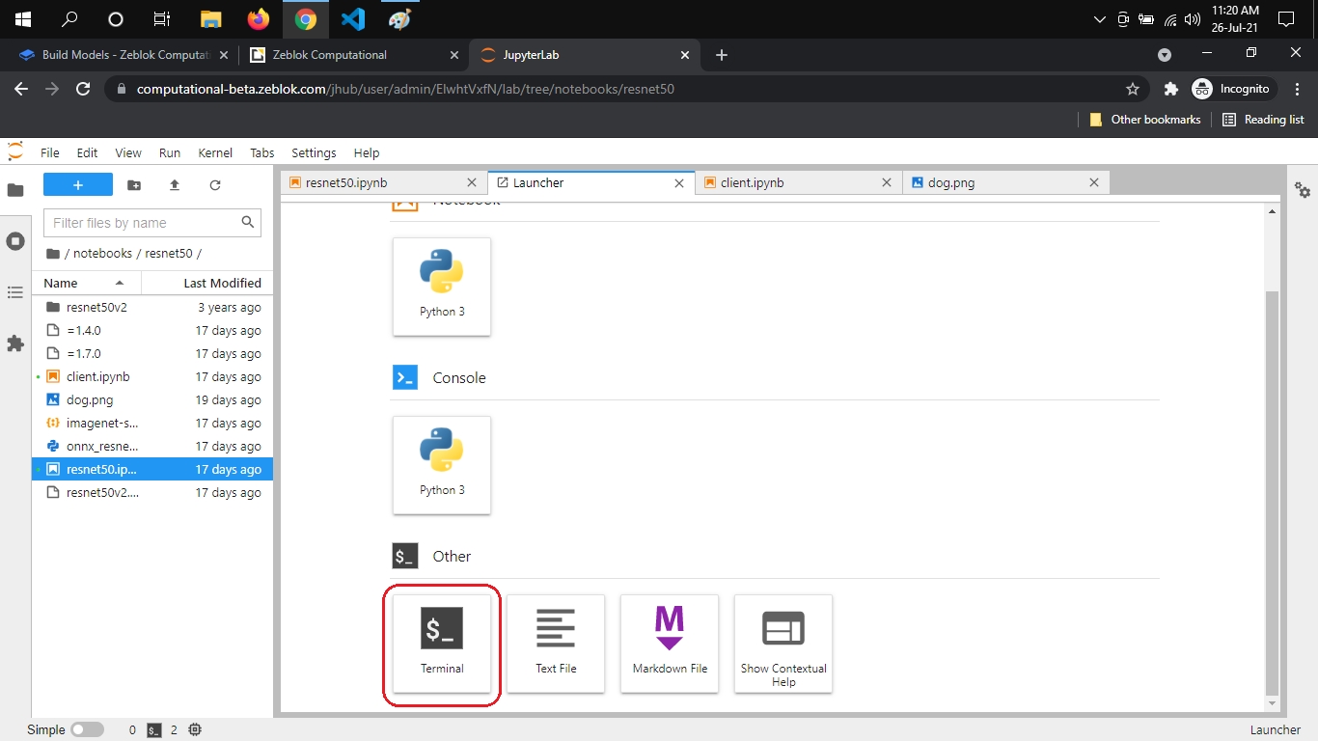The height and width of the screenshot is (741, 1318).
Task: Open Running Terminals and Kernels sidebar
Action: click(x=15, y=241)
